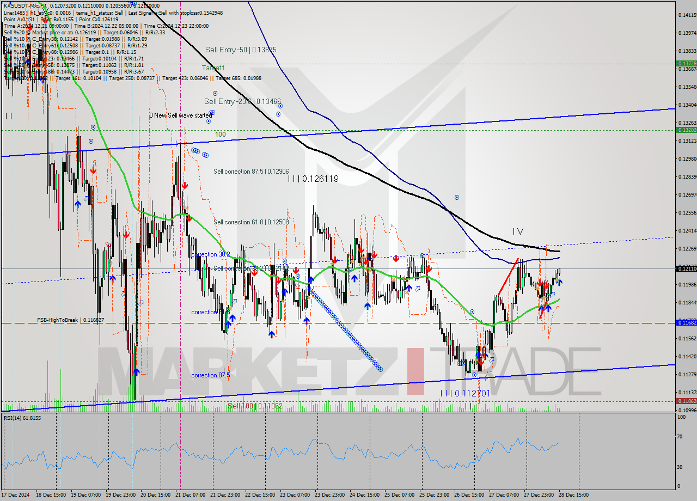Click the 'Sell Entry -23.6 | 0.13466' label
Image resolution: width=697 pixels, height=501 pixels.
tap(242, 101)
